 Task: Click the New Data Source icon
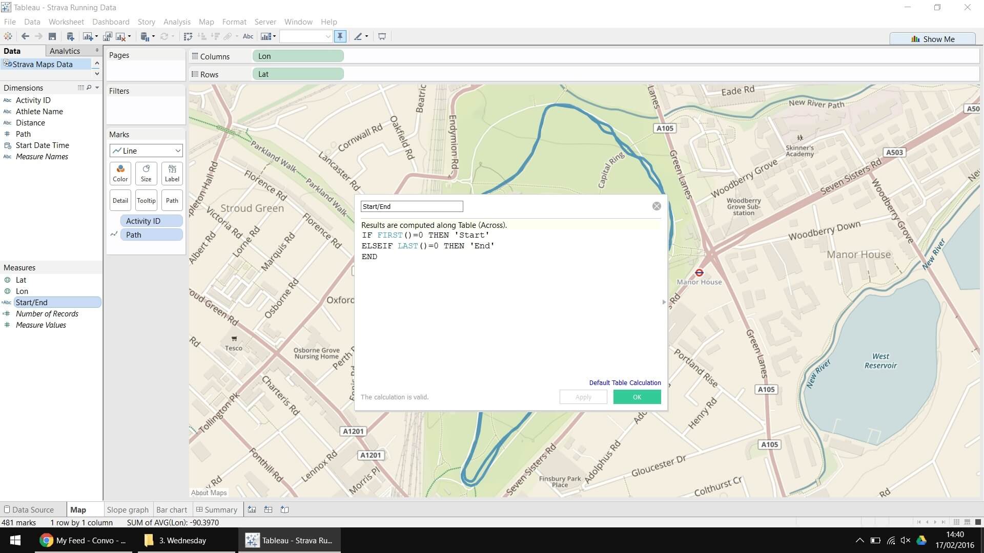click(x=70, y=36)
